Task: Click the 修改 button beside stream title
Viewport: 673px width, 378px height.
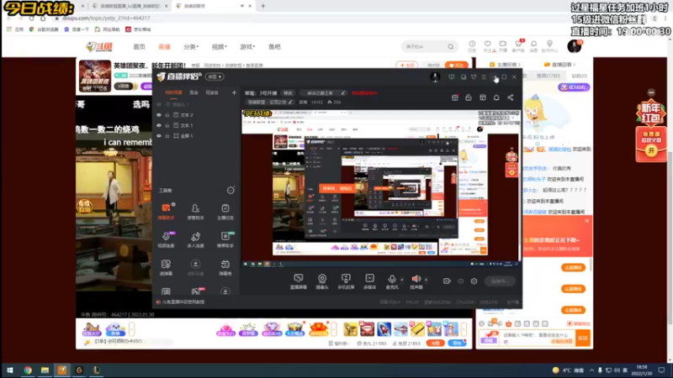Action: tap(288, 93)
